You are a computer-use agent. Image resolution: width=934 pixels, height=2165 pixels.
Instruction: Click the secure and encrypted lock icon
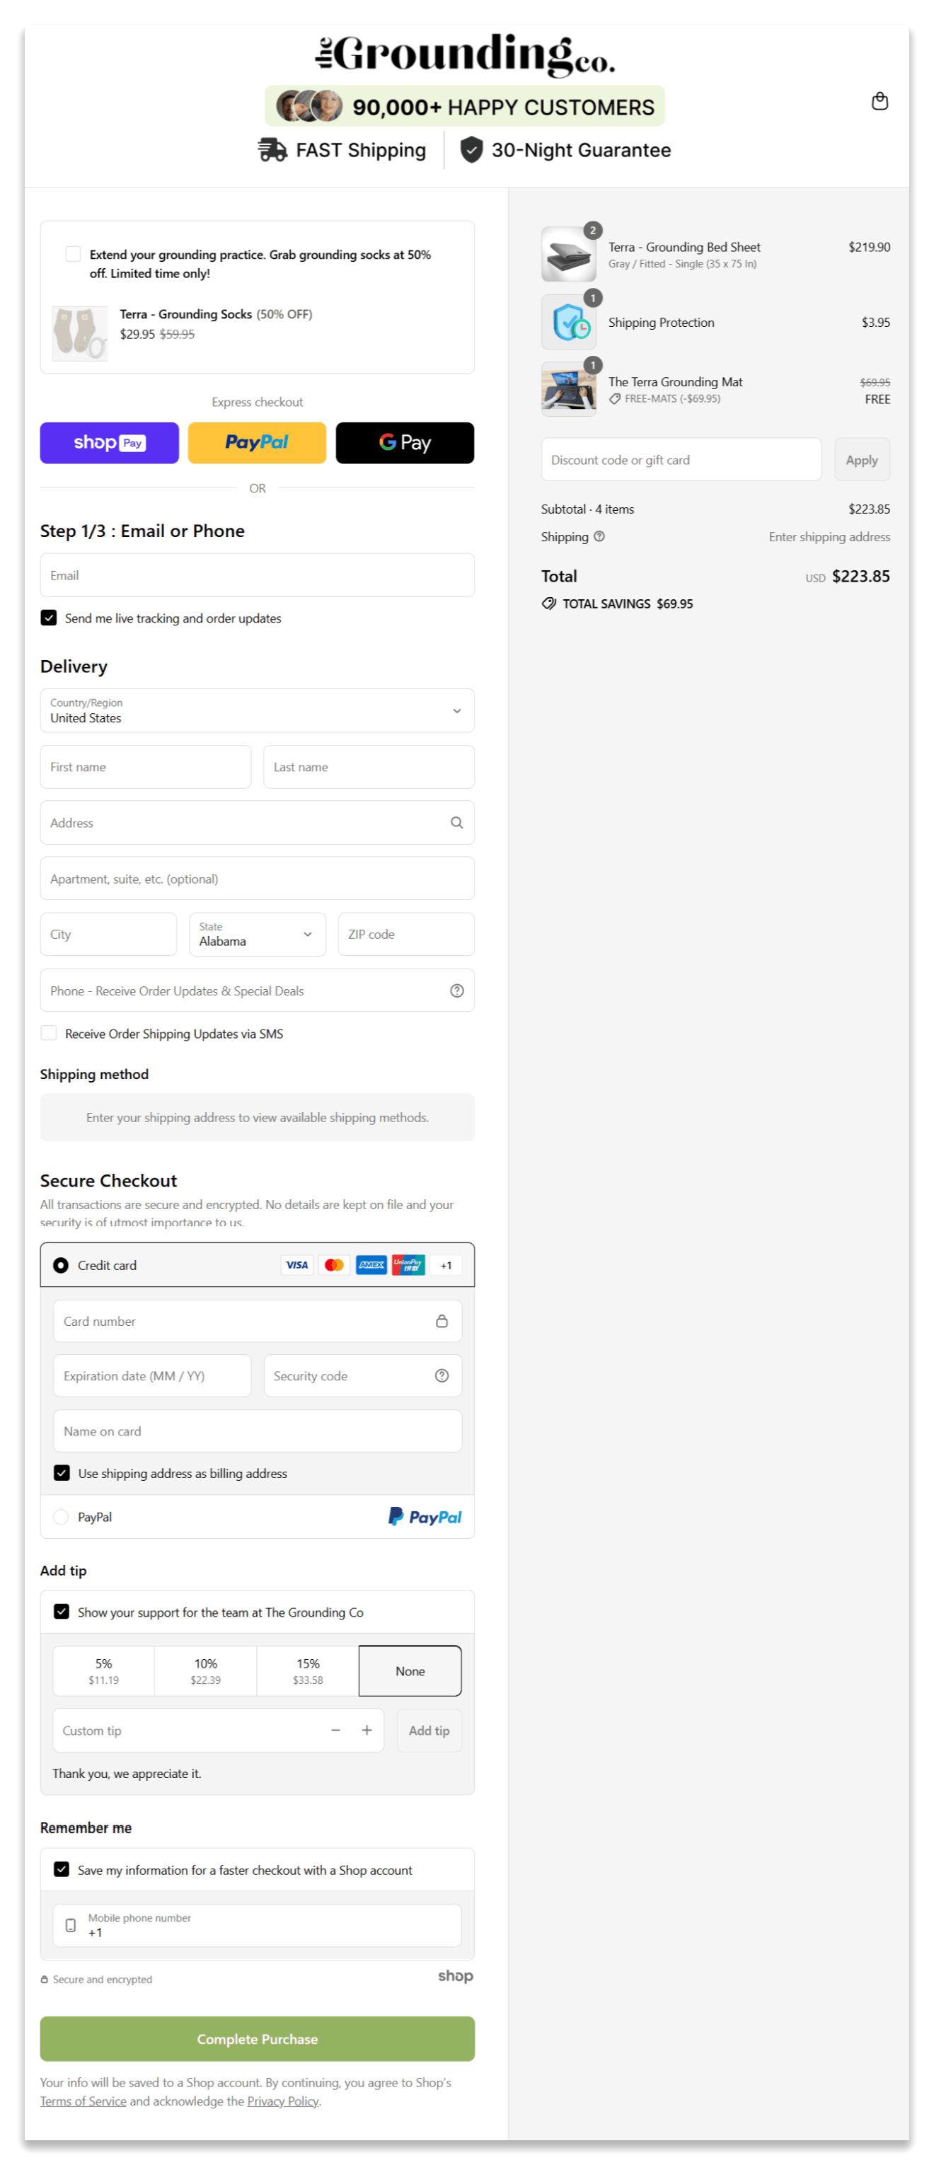pos(44,1979)
